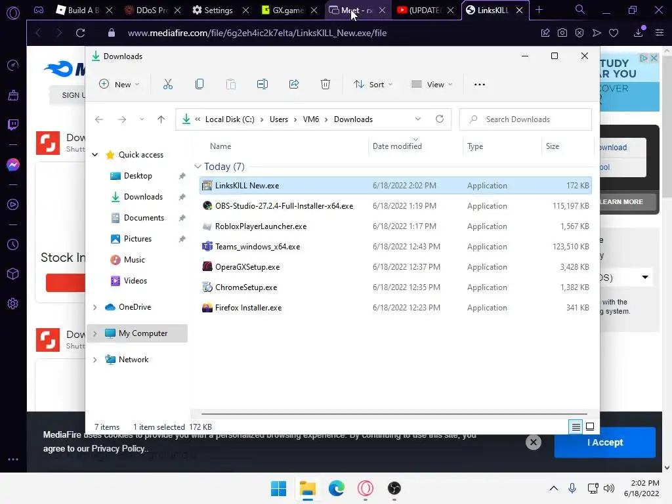
Task: Sort by the Name column header
Action: click(220, 146)
